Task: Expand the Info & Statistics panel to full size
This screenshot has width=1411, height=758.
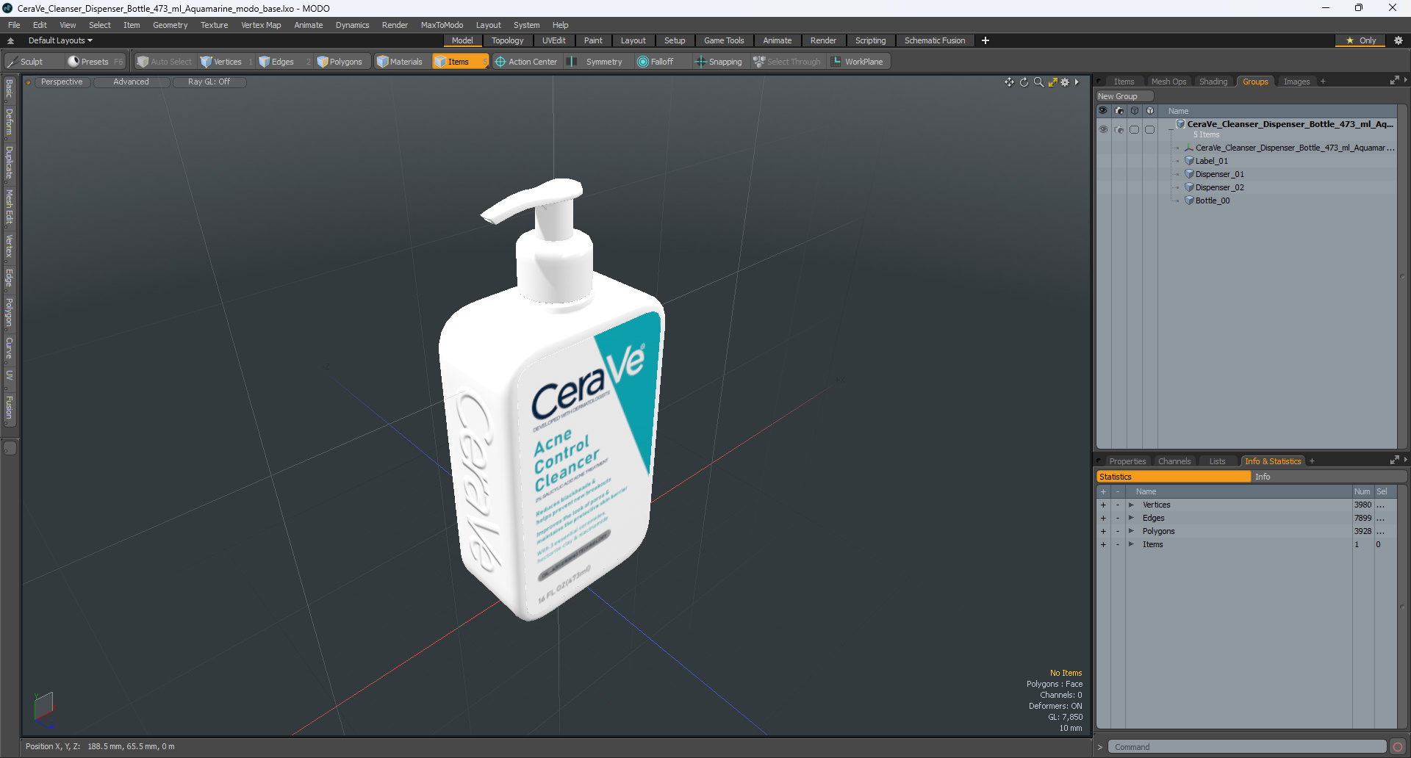Action: click(1394, 461)
